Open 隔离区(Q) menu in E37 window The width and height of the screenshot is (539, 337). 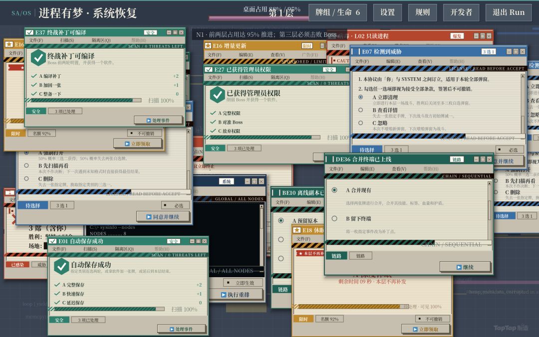101,40
